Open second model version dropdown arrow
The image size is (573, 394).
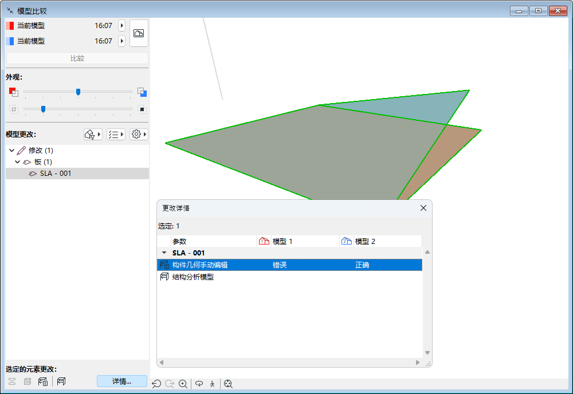click(x=121, y=41)
